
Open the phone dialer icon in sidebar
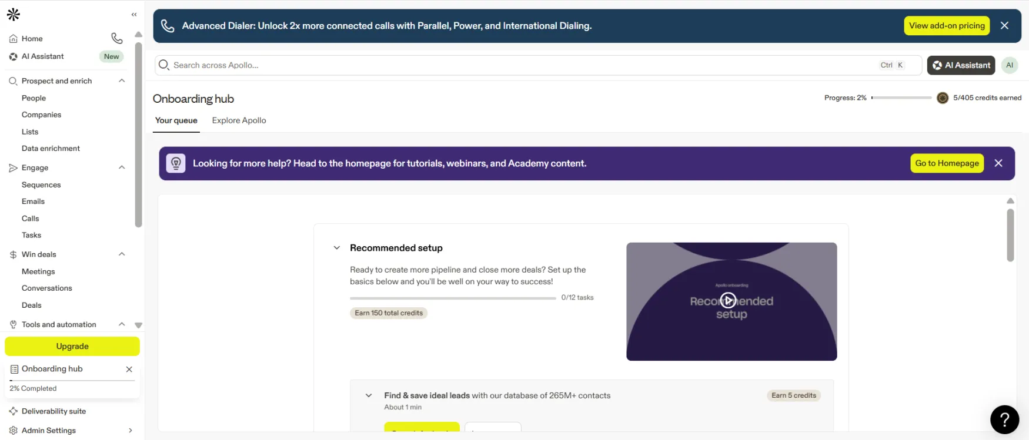[x=117, y=38]
